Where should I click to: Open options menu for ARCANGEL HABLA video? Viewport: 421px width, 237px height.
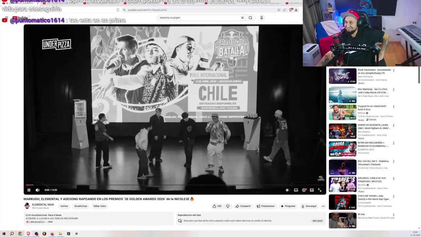point(394,178)
